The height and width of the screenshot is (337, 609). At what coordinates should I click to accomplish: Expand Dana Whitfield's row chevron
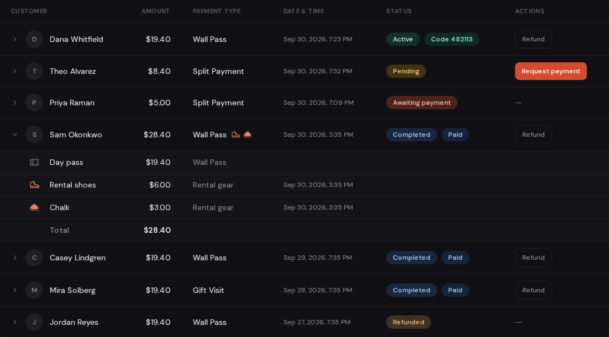point(15,39)
